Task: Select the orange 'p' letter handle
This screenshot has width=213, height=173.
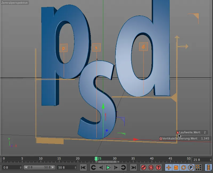Action: coord(64,48)
